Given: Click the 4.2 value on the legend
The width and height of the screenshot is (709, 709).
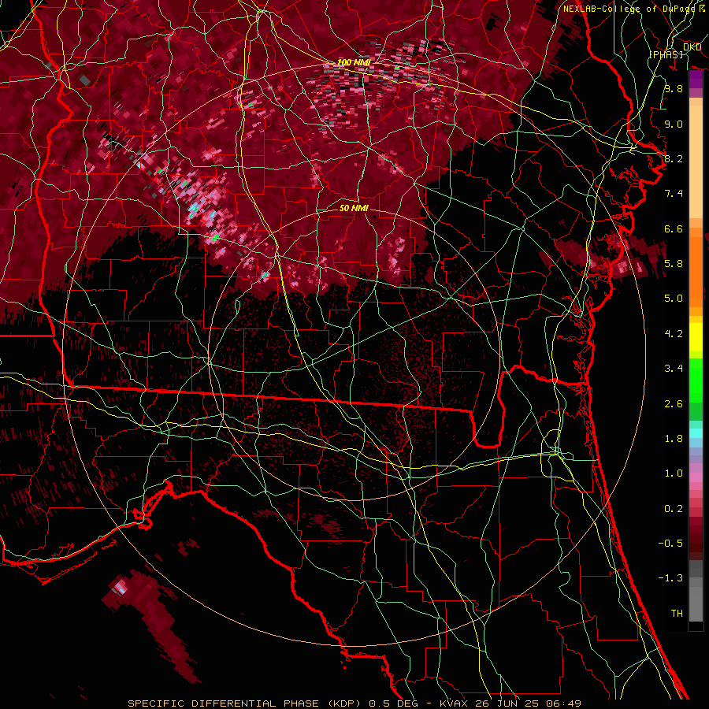Looking at the screenshot, I should pyautogui.click(x=674, y=334).
